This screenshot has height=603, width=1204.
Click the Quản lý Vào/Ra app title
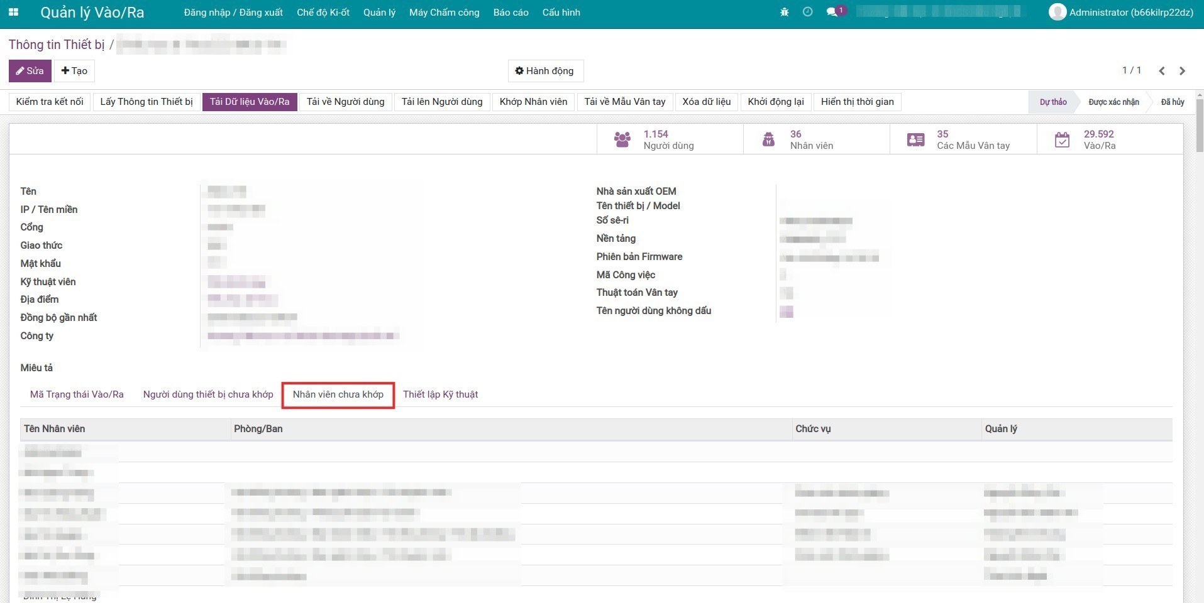tap(92, 13)
